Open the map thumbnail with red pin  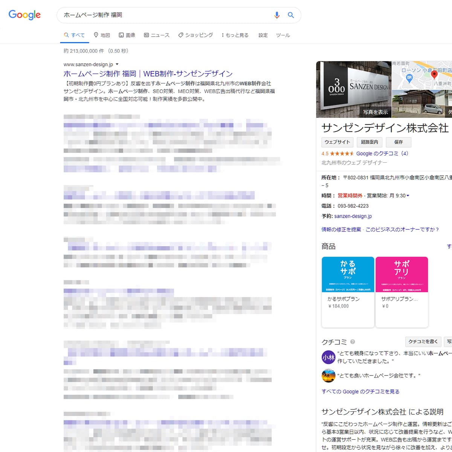(422, 75)
